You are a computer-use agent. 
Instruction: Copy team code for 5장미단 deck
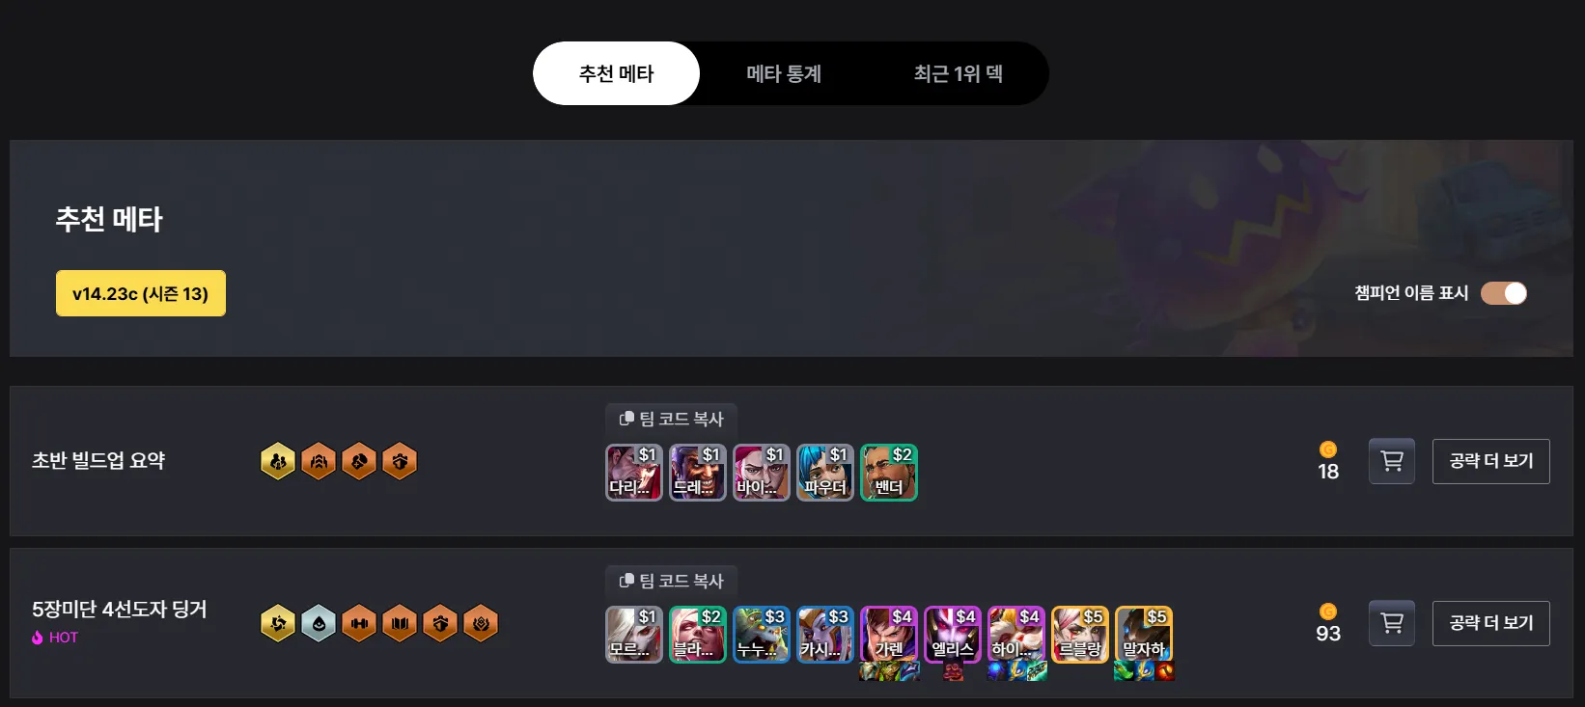(672, 581)
